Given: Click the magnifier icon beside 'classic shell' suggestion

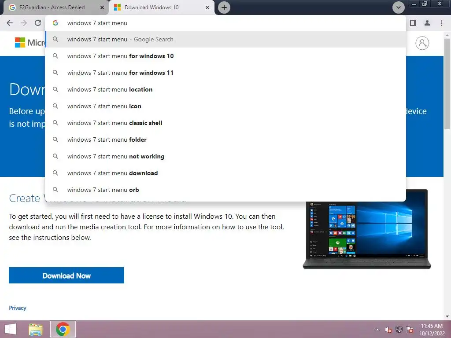Looking at the screenshot, I should pos(55,123).
